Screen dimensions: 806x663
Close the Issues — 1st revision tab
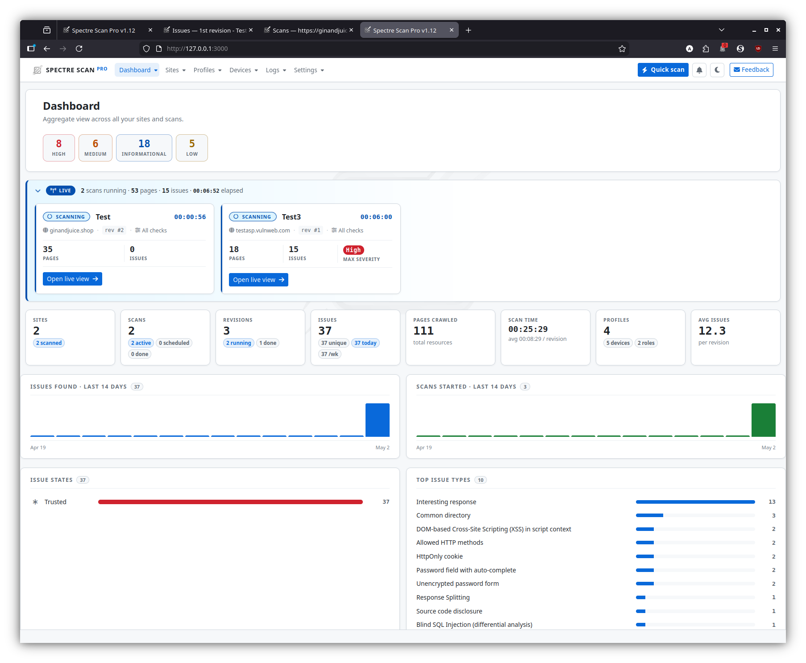pos(251,30)
